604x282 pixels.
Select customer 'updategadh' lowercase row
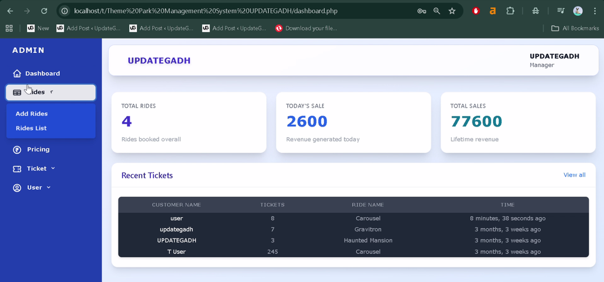(176, 229)
